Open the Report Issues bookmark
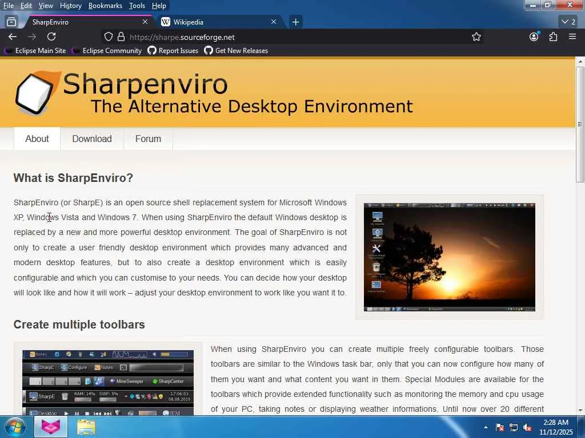This screenshot has height=438, width=585. click(173, 51)
